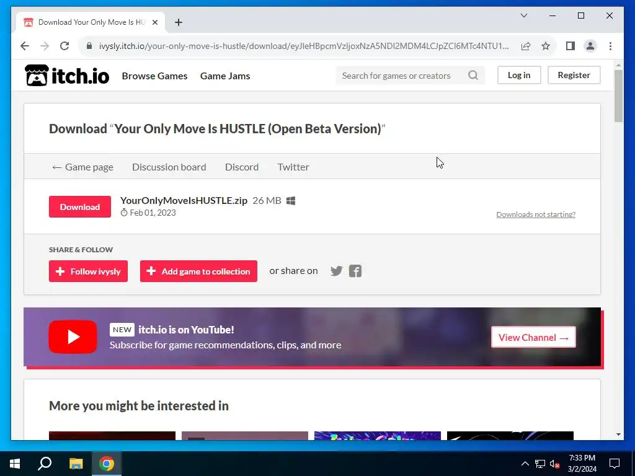Click the share this page icon in address bar
Screen dimensions: 635x476
pyautogui.click(x=526, y=46)
